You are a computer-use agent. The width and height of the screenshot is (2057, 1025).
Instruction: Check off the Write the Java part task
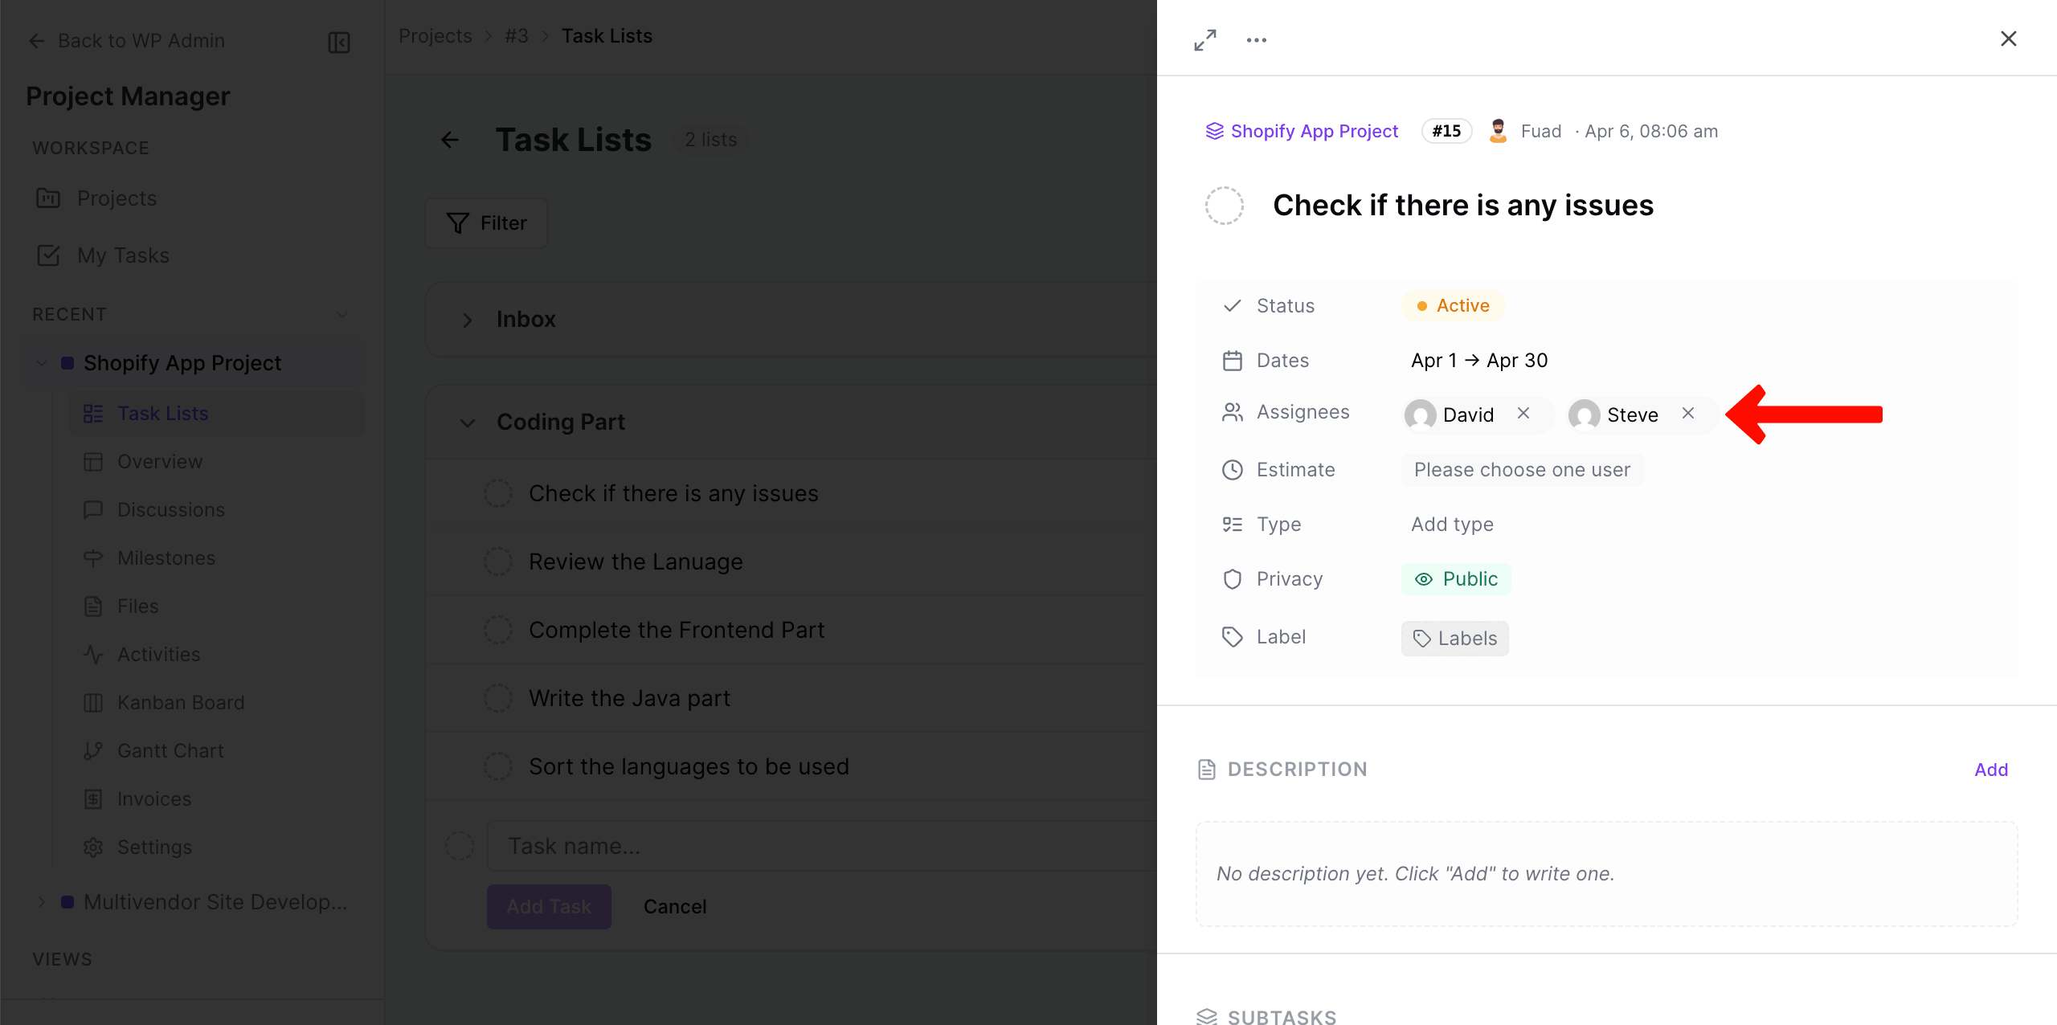(x=498, y=698)
